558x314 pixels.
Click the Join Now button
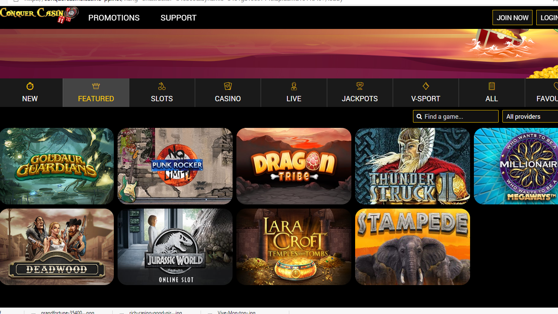[x=512, y=18]
